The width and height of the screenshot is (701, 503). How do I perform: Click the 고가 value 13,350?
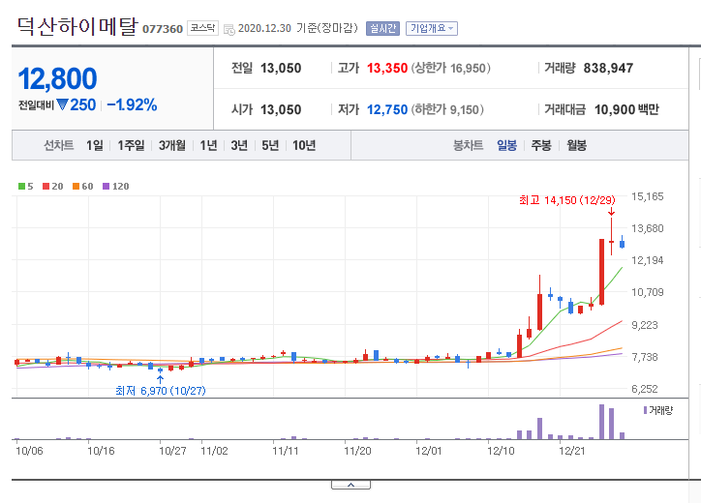(387, 69)
